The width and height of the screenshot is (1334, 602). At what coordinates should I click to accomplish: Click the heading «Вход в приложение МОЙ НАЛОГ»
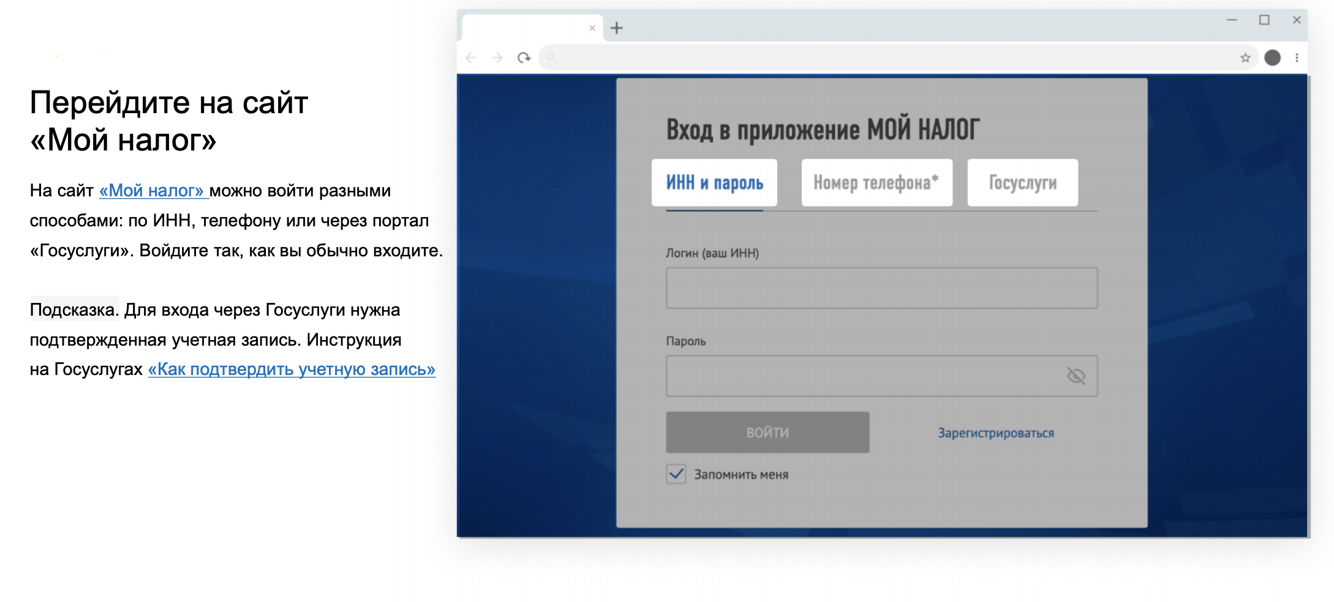[x=823, y=130]
